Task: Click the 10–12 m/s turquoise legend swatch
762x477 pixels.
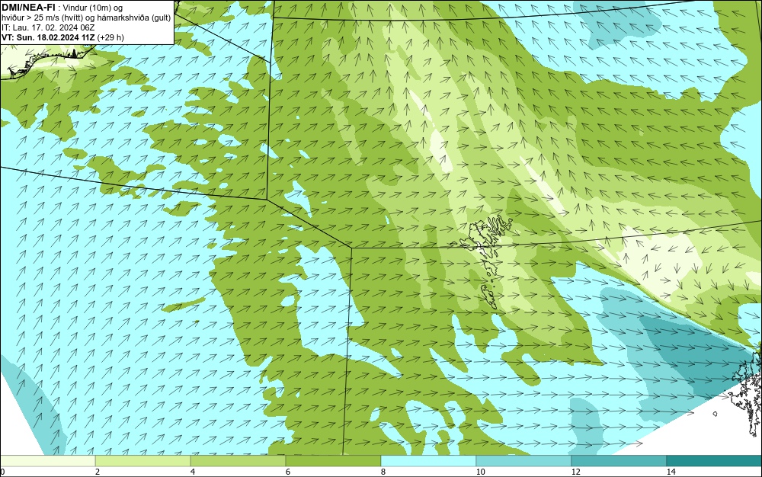Action: (524, 461)
